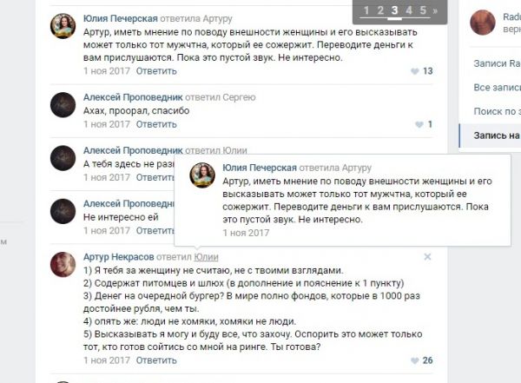Go to comments page 5

tap(423, 10)
